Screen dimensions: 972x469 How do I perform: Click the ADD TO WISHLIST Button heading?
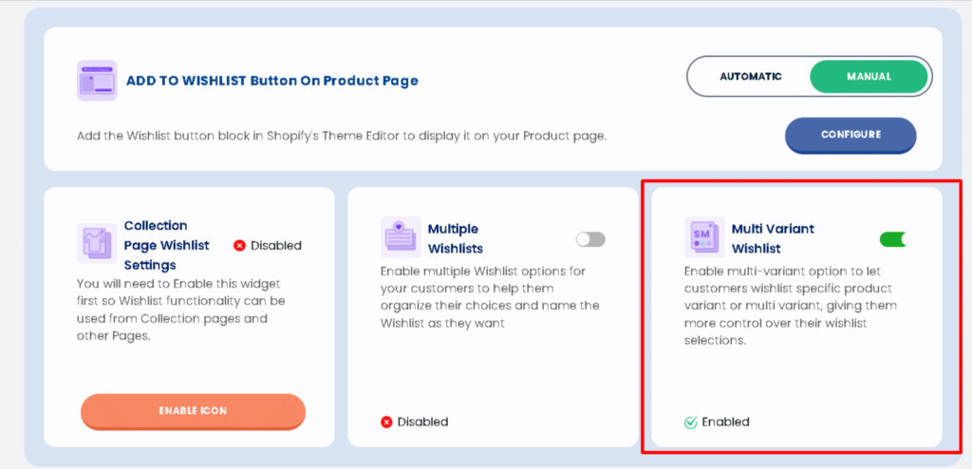click(x=272, y=81)
